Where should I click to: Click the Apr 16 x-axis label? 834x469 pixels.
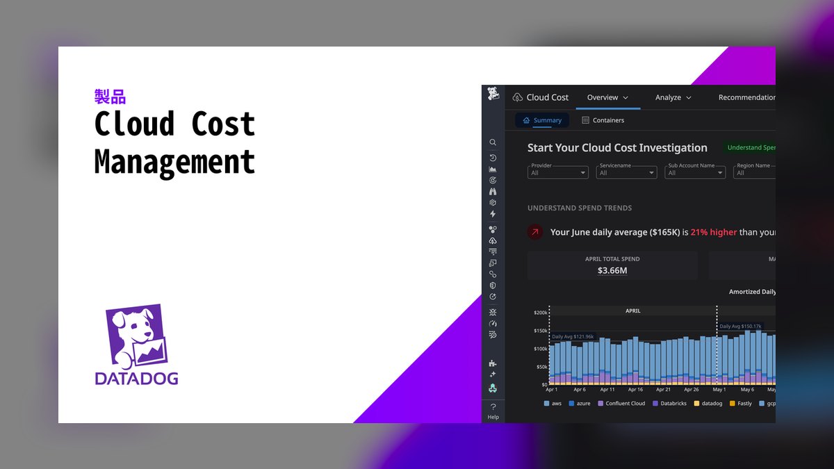coord(635,390)
